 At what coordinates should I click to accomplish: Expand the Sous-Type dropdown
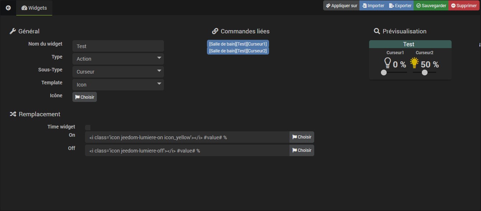click(118, 72)
